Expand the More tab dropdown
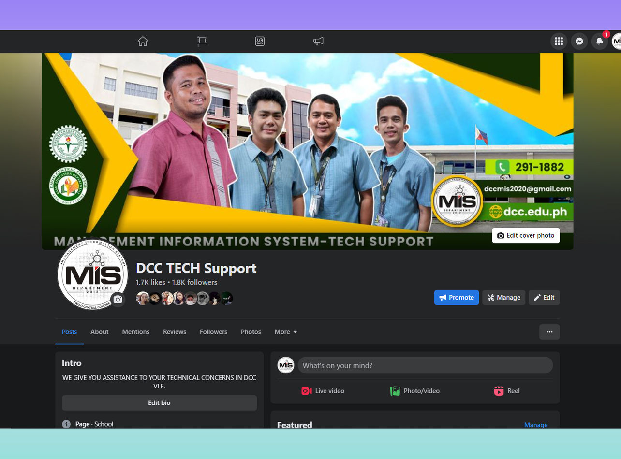The width and height of the screenshot is (621, 459). (286, 332)
